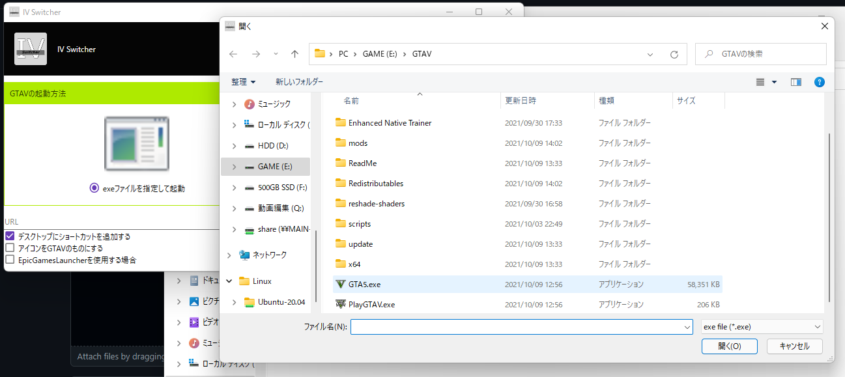The width and height of the screenshot is (845, 377).
Task: Open the file name history dropdown arrow
Action: pos(687,327)
